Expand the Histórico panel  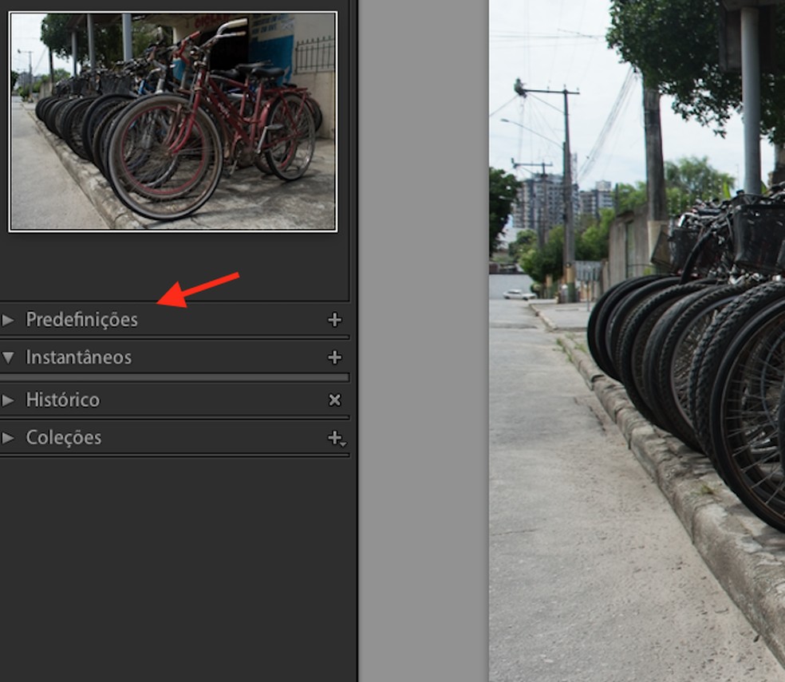[x=10, y=400]
